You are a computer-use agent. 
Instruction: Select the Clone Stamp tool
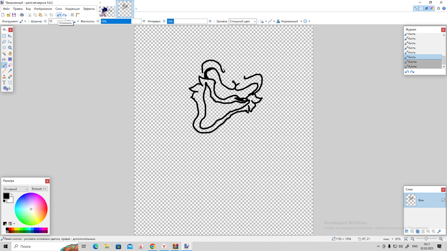click(x=4, y=77)
